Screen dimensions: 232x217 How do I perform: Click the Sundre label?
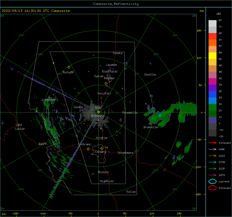(78, 107)
